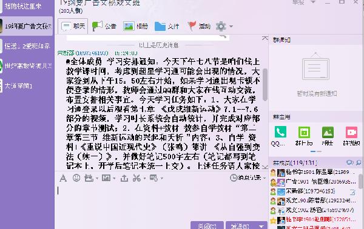This screenshot has height=229, width=364.
Task: Click the send message button
Action: tap(241, 225)
